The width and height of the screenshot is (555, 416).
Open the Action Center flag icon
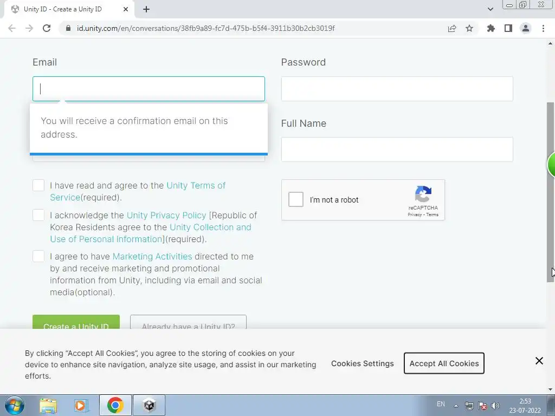tap(482, 406)
